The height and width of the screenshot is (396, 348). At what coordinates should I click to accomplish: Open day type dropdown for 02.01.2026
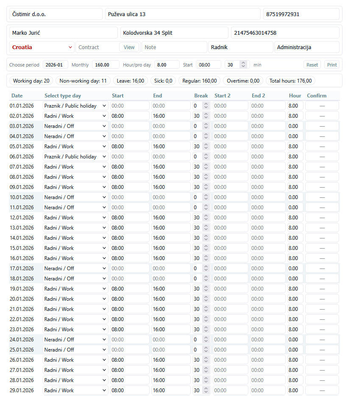[75, 116]
